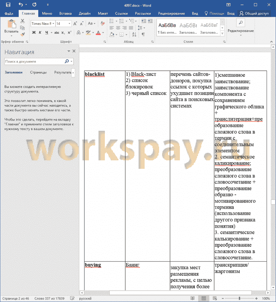The image size is (276, 302).
Task: Apply shading with the paint bucket icon
Action: click(x=112, y=34)
